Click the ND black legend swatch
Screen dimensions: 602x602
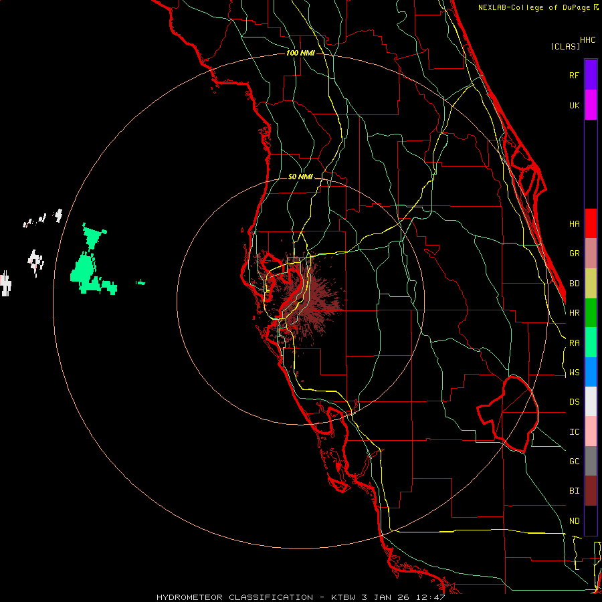pyautogui.click(x=591, y=520)
